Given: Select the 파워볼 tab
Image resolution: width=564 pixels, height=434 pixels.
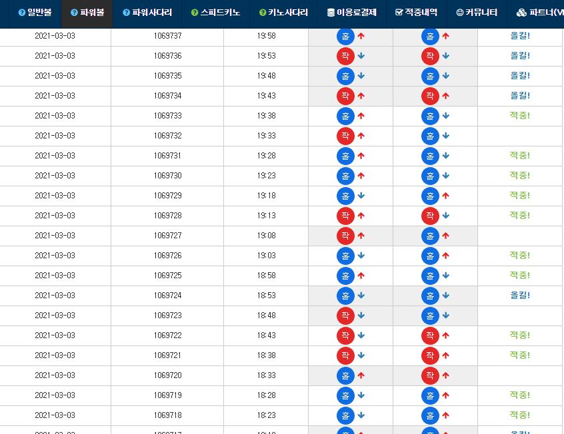Looking at the screenshot, I should coord(87,13).
